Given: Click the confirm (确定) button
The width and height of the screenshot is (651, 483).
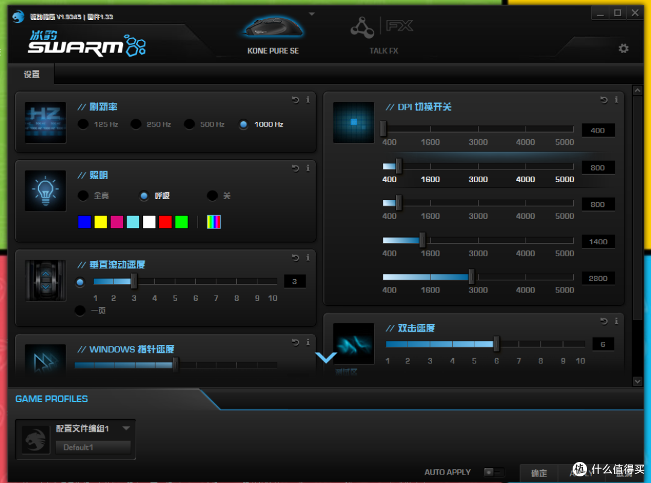Looking at the screenshot, I should (539, 473).
